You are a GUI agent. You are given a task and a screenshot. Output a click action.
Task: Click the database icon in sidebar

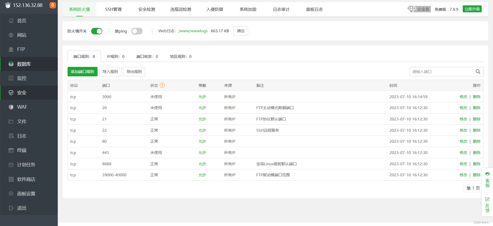point(11,64)
